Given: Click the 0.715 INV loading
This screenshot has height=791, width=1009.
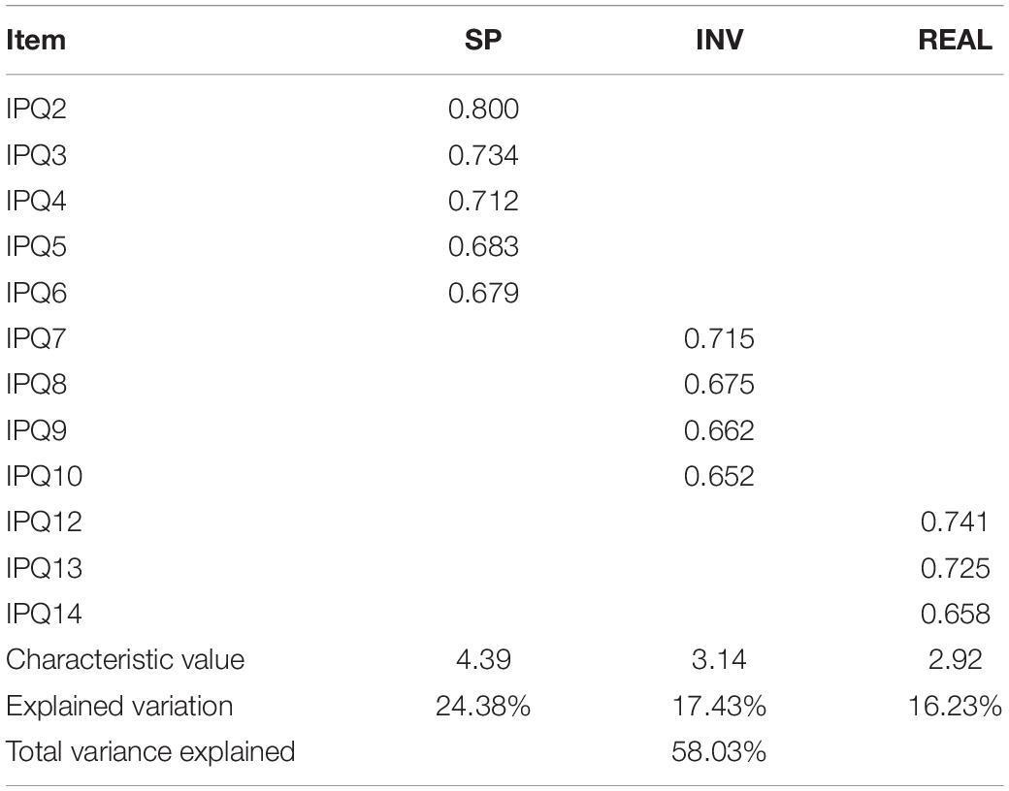Looking at the screenshot, I should coord(719,338).
